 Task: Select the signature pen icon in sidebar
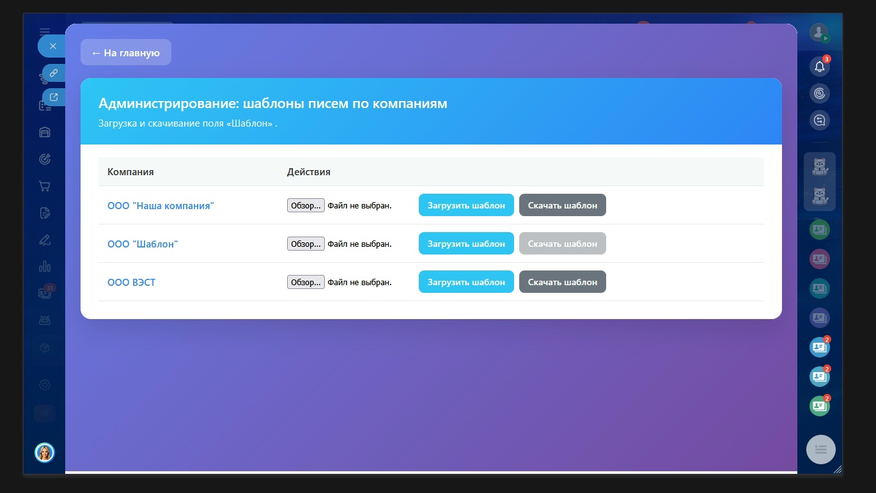45,240
